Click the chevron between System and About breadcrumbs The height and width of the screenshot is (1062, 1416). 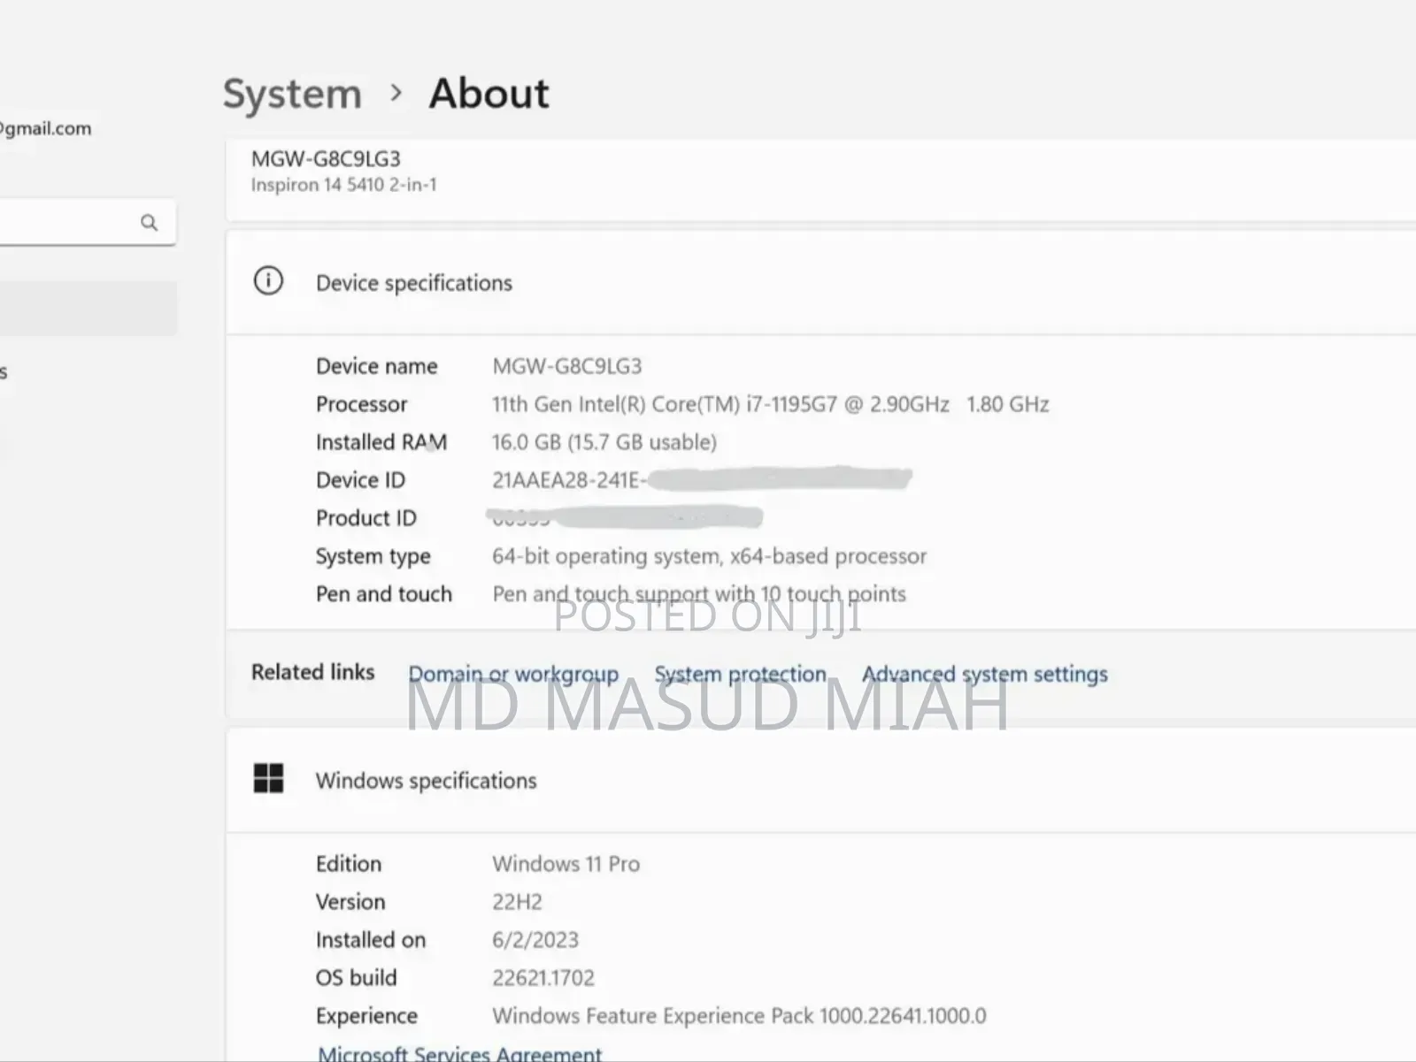(396, 92)
